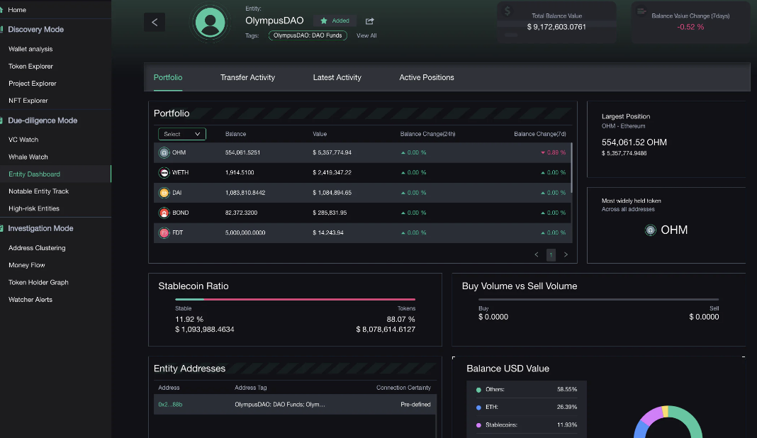This screenshot has height=438, width=757.
Task: Collapse the Investigation Mode section
Action: click(40, 228)
